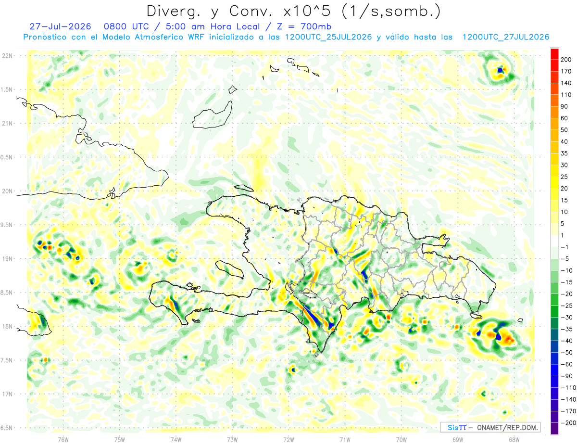The height and width of the screenshot is (446, 577).
Task: Click the "18N" latitude label
Action: coord(7,326)
